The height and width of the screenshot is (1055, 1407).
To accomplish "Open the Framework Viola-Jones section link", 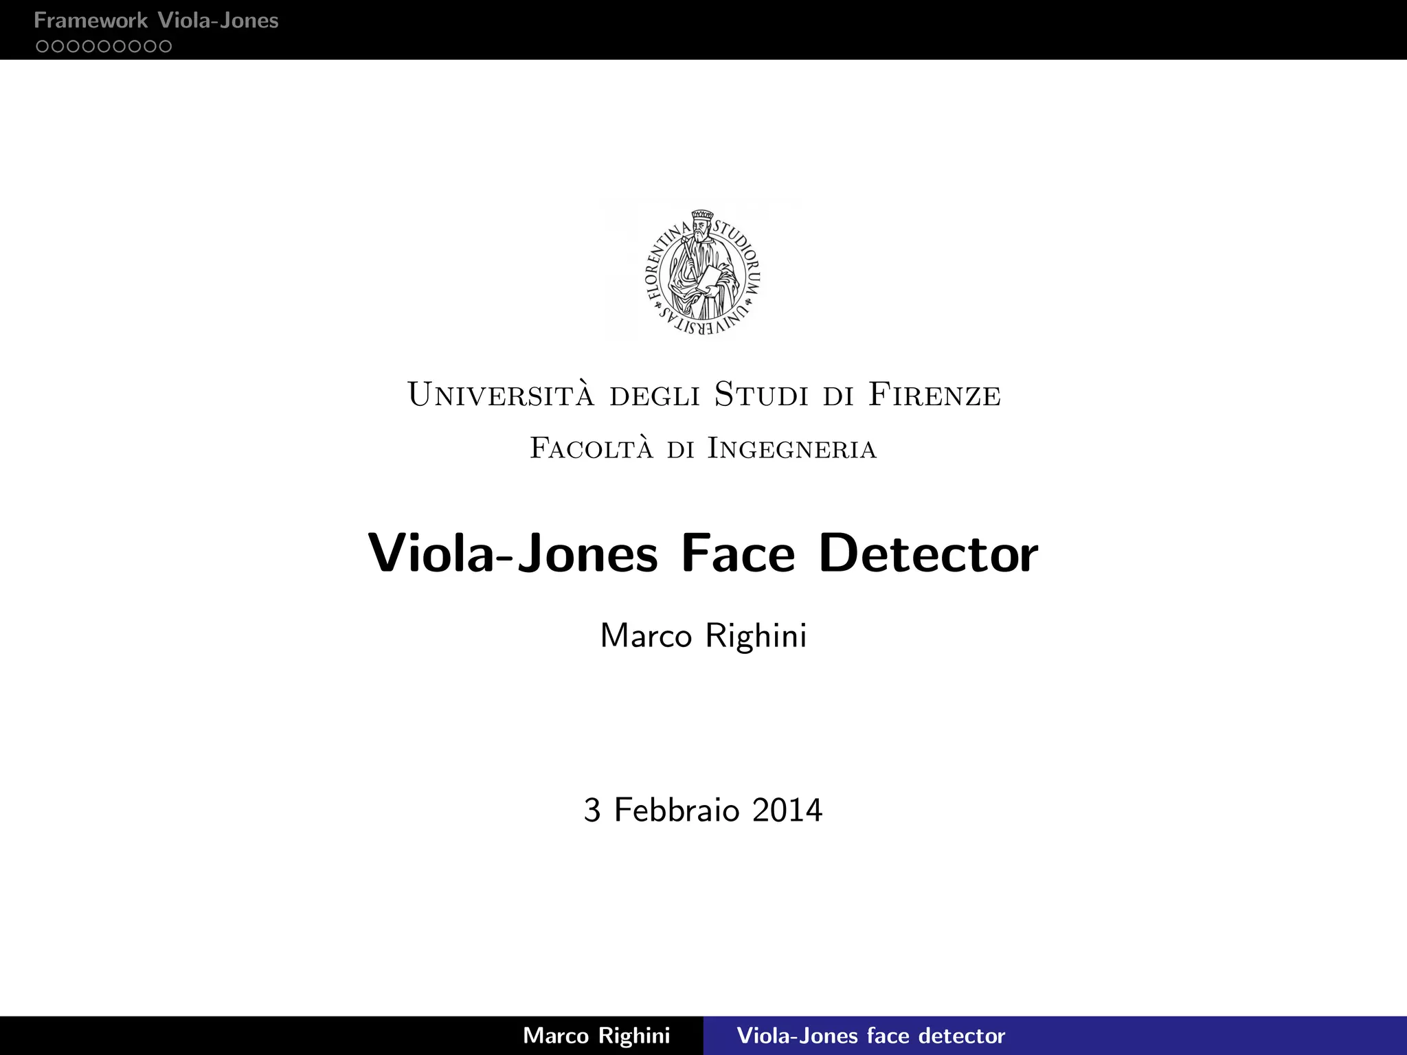I will [156, 21].
